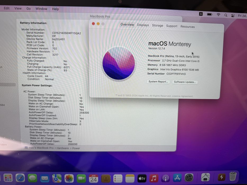Open the Wi-Fi menu in the menu bar
The image size is (247, 185).
coord(218,15)
